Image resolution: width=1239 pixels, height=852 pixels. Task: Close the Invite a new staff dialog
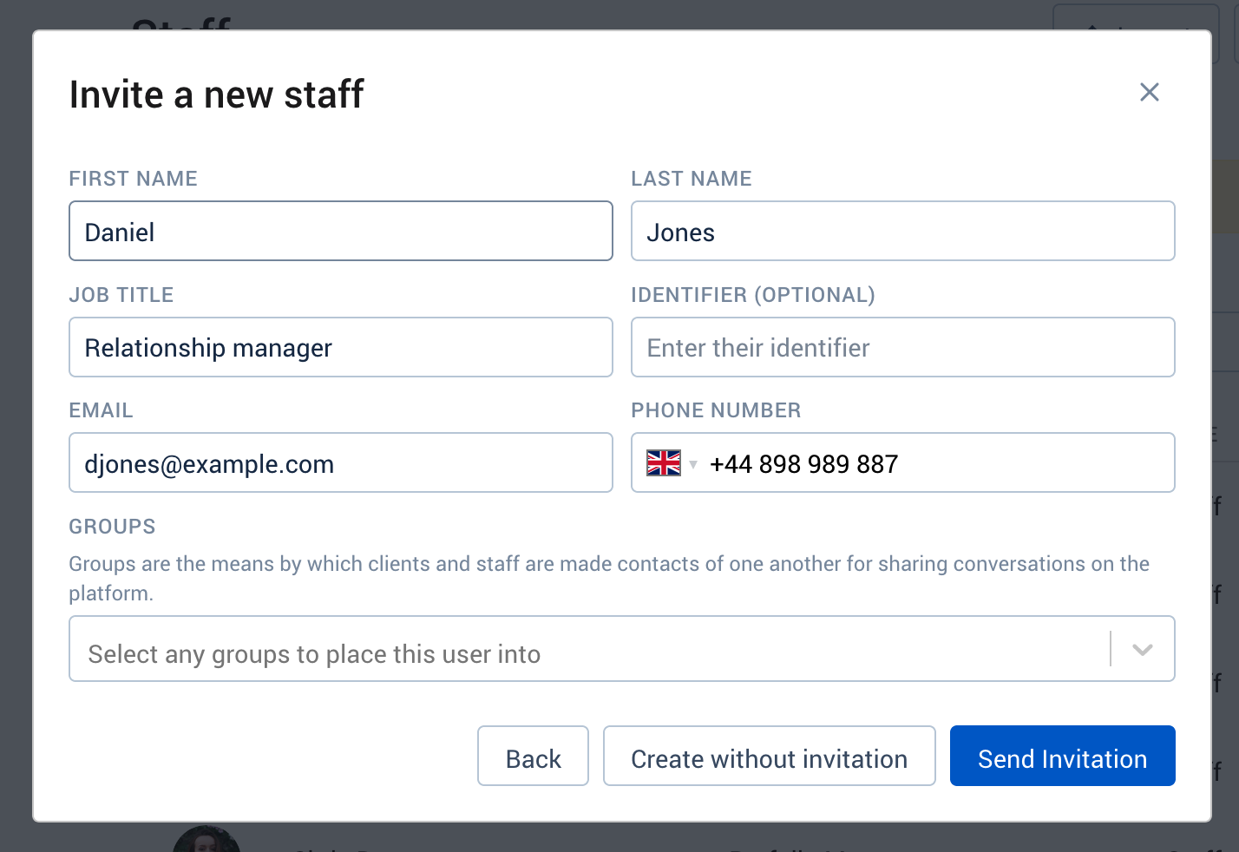click(x=1149, y=92)
